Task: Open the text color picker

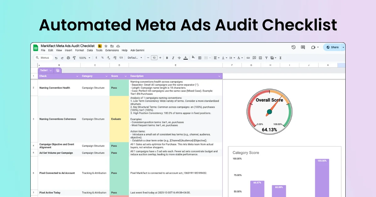Action: [x=185, y=58]
